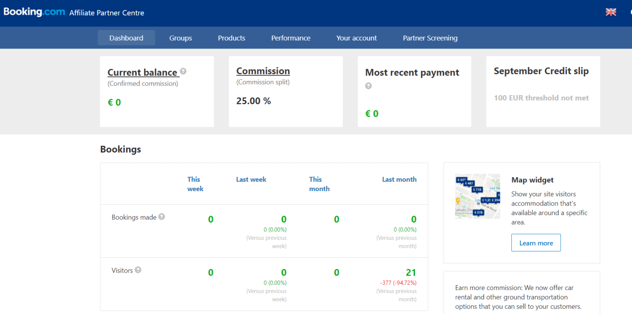This screenshot has height=314, width=632.
Task: Go to the Performance menu
Action: [x=291, y=38]
